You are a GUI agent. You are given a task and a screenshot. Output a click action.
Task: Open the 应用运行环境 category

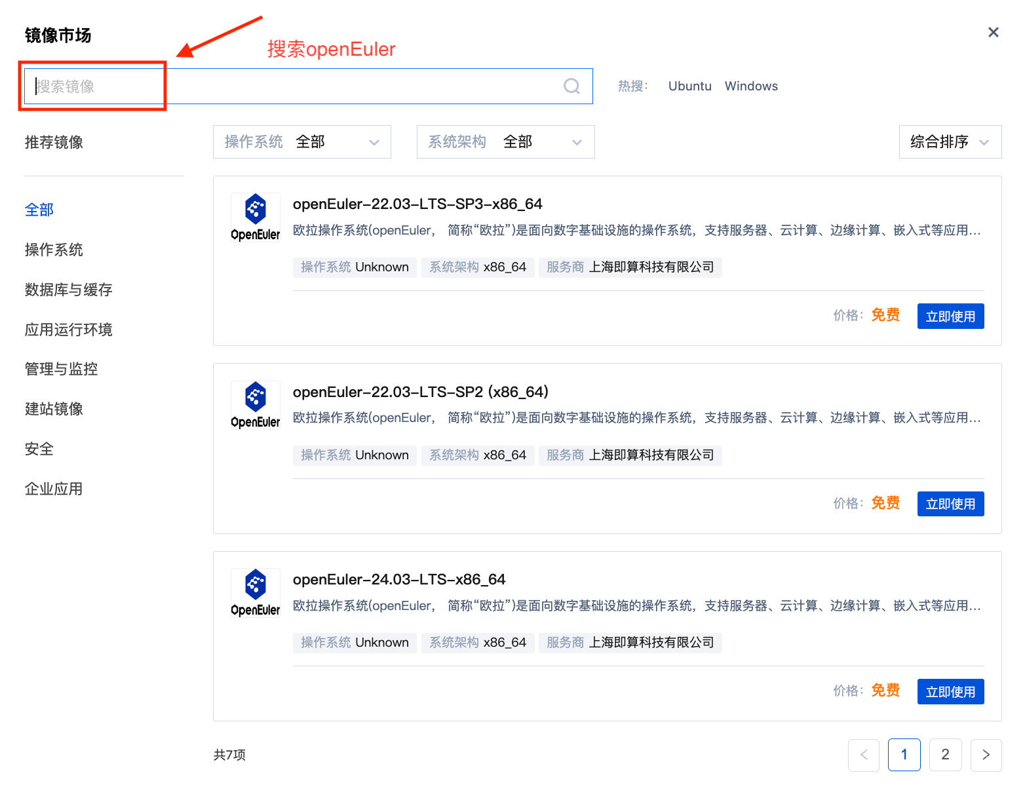[69, 330]
